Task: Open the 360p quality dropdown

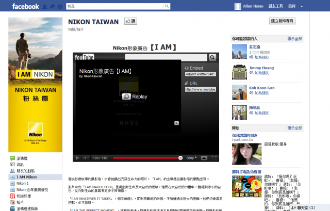Action: (191, 158)
